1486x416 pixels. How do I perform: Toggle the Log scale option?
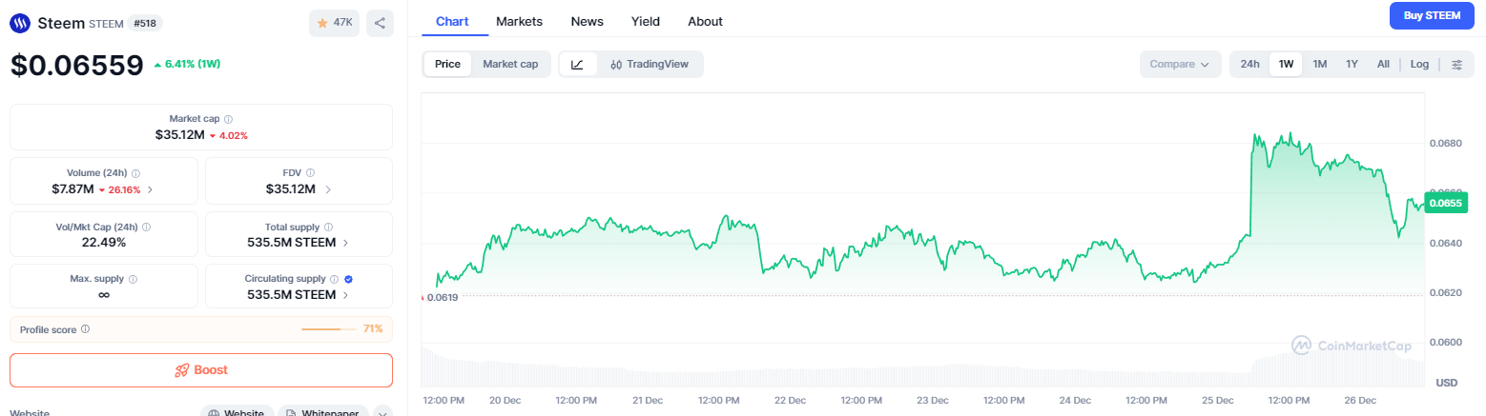coord(1419,64)
